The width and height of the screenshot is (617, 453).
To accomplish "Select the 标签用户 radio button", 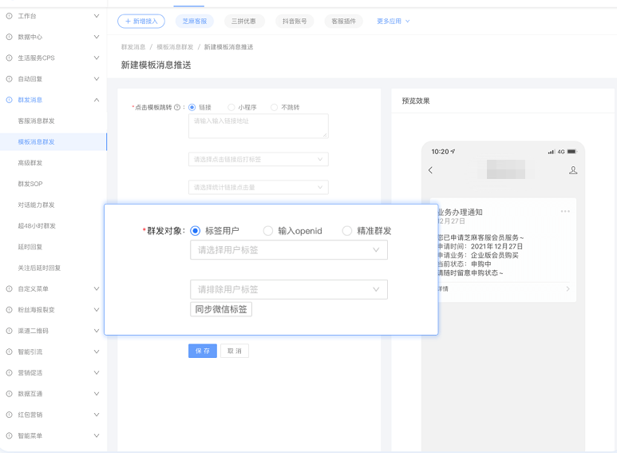I will (x=196, y=231).
